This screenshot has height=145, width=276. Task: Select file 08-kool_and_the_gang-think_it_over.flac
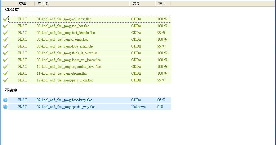pyautogui.click(x=67, y=53)
